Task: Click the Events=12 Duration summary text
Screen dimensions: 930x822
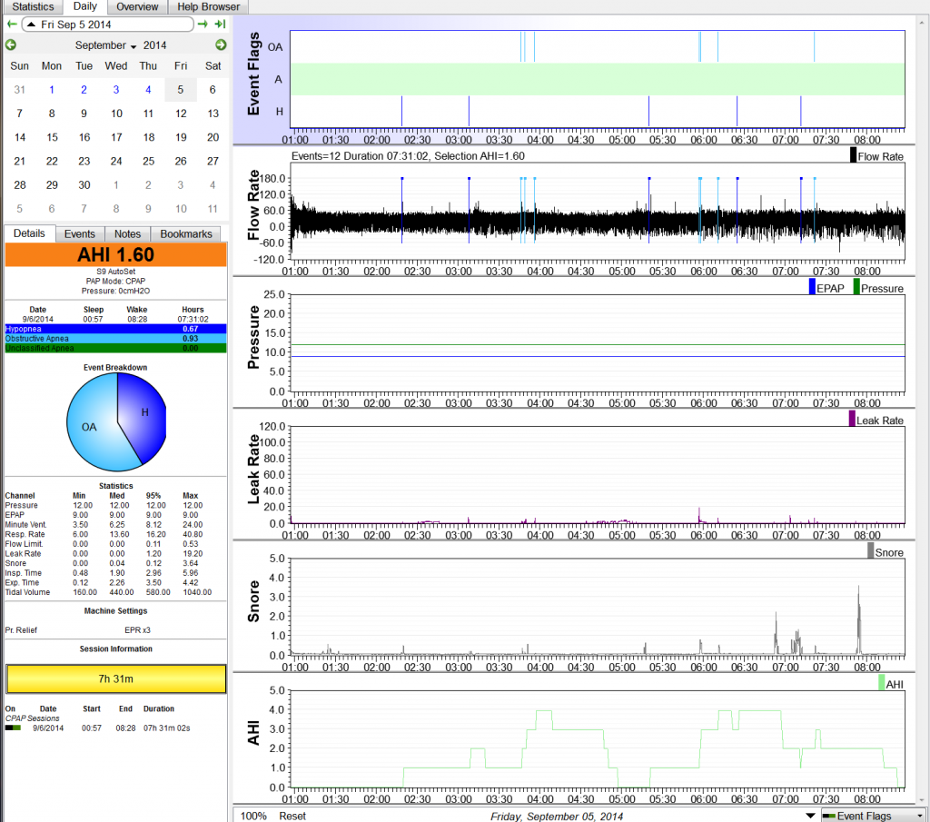Action: click(408, 156)
